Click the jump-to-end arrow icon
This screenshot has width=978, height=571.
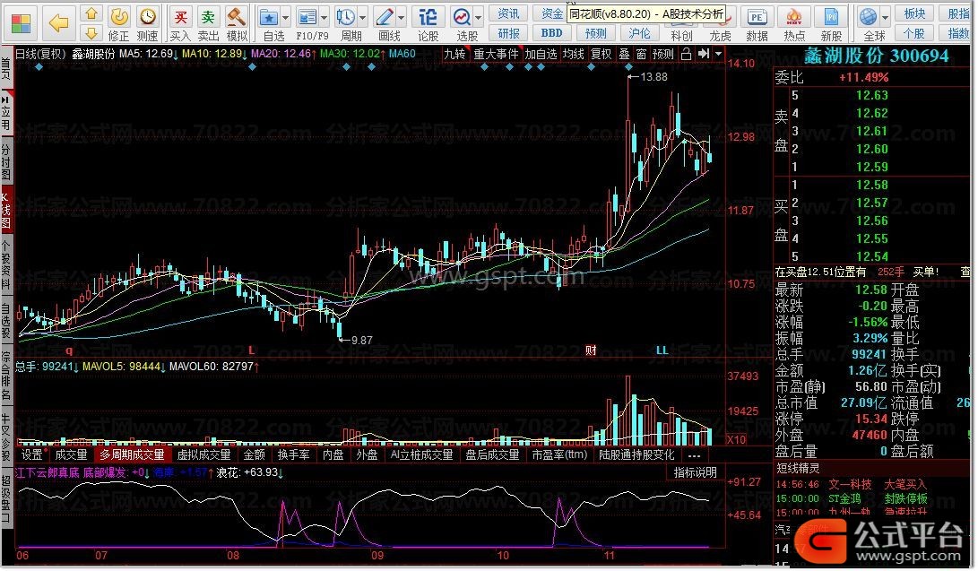(x=704, y=55)
